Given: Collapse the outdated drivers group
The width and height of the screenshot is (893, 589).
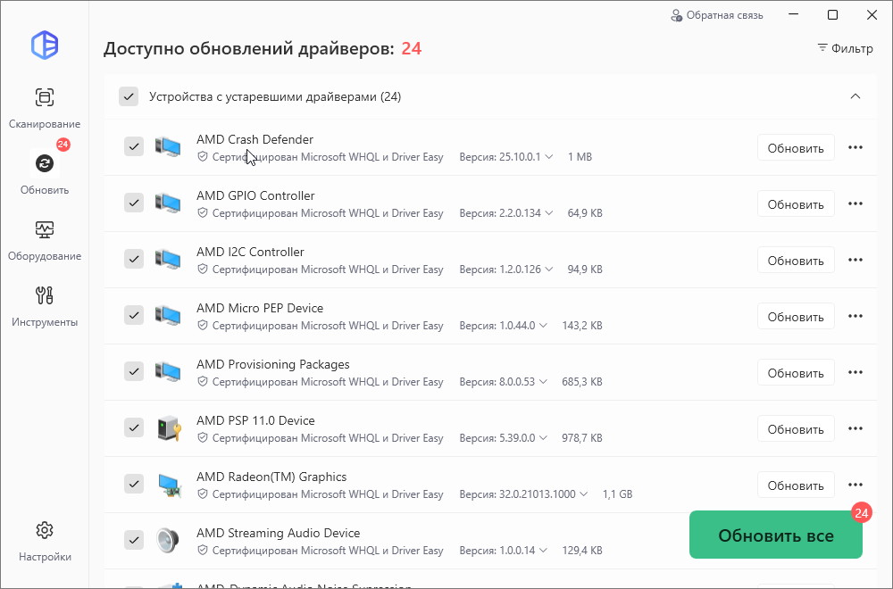Looking at the screenshot, I should 855,96.
